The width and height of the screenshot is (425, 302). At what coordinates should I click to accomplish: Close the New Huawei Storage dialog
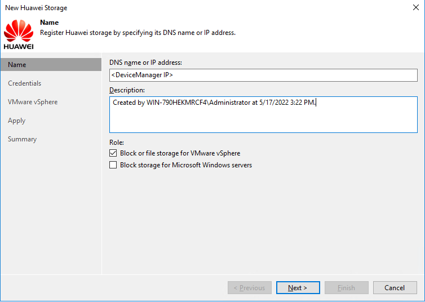[x=416, y=7]
